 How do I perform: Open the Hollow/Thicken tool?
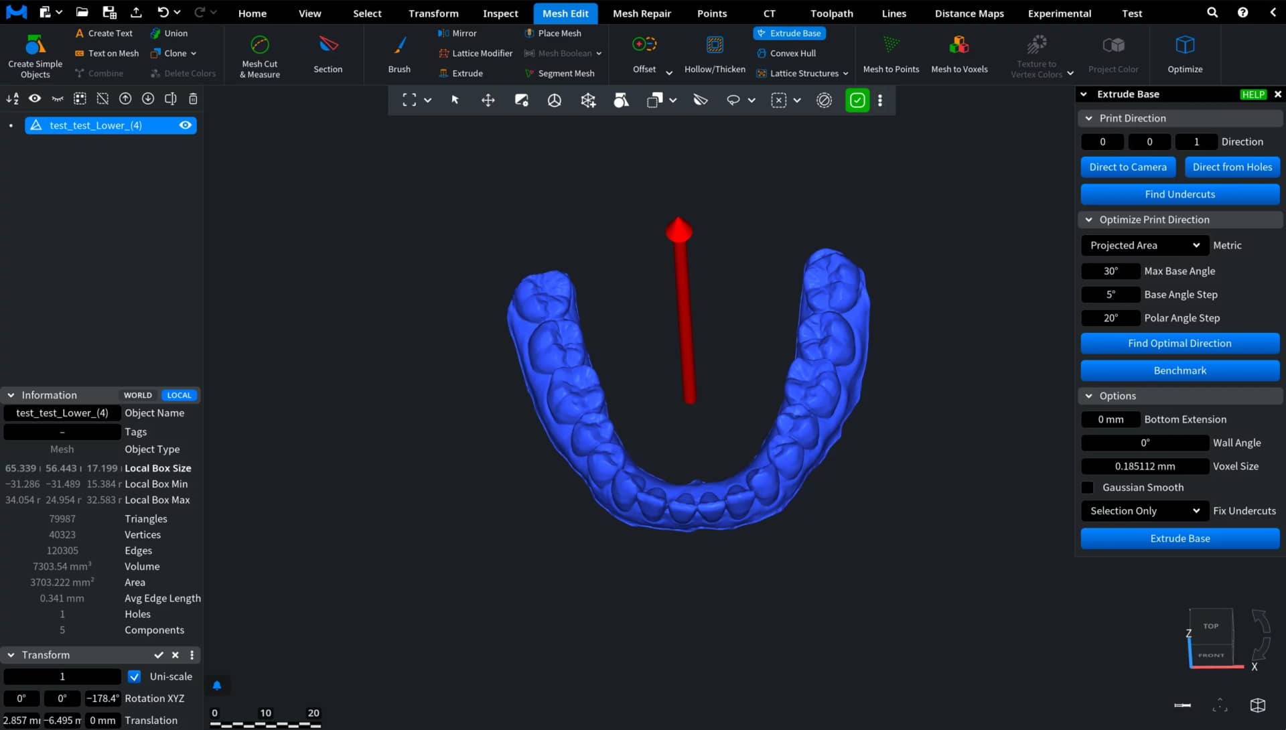point(715,55)
